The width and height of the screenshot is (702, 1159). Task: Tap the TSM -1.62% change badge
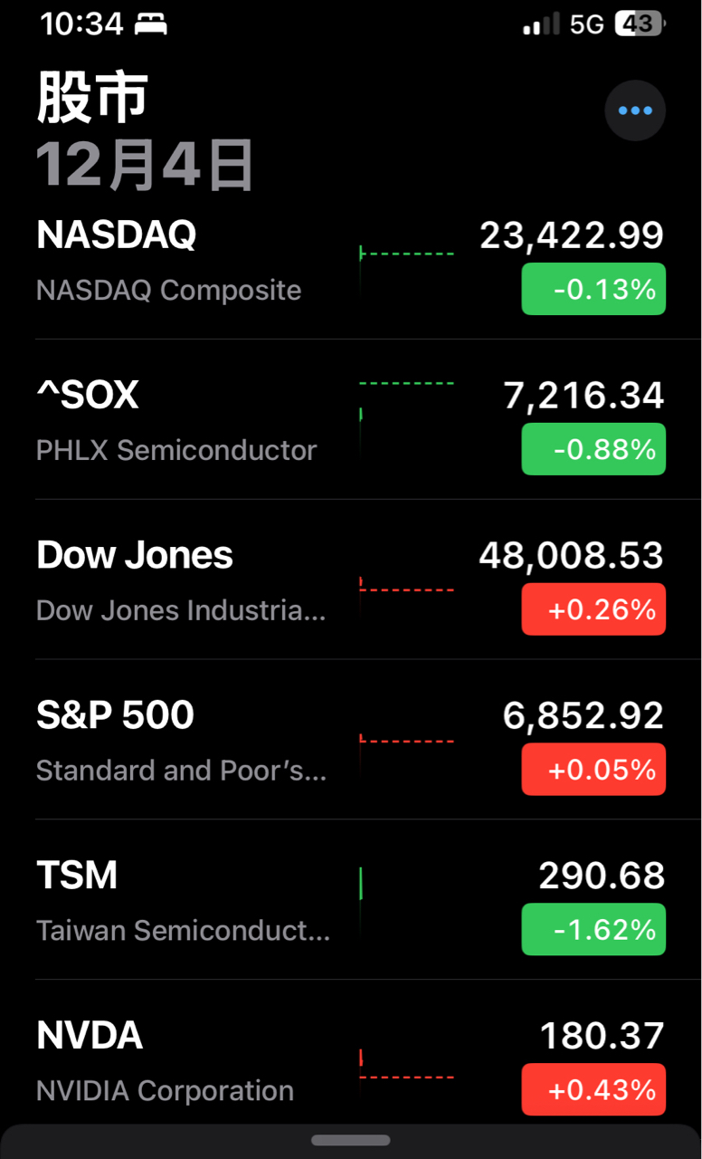tap(593, 930)
